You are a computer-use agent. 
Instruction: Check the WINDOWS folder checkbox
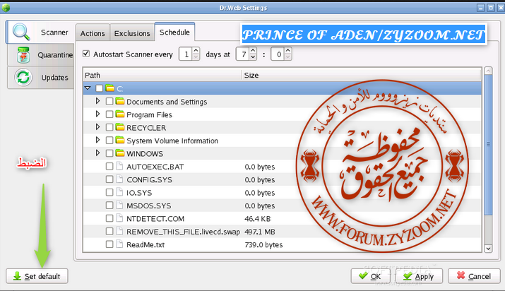pos(109,153)
